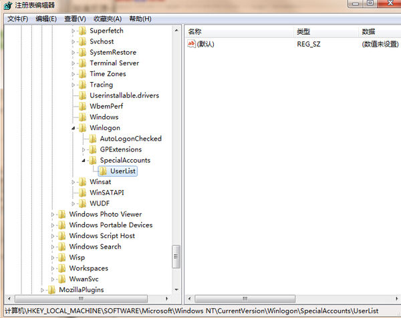Click the UserList folder icon

[103, 171]
